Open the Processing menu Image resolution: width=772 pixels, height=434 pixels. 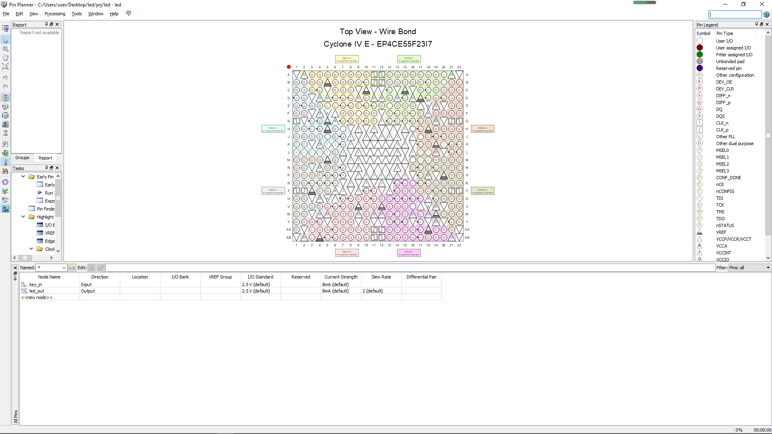[55, 14]
